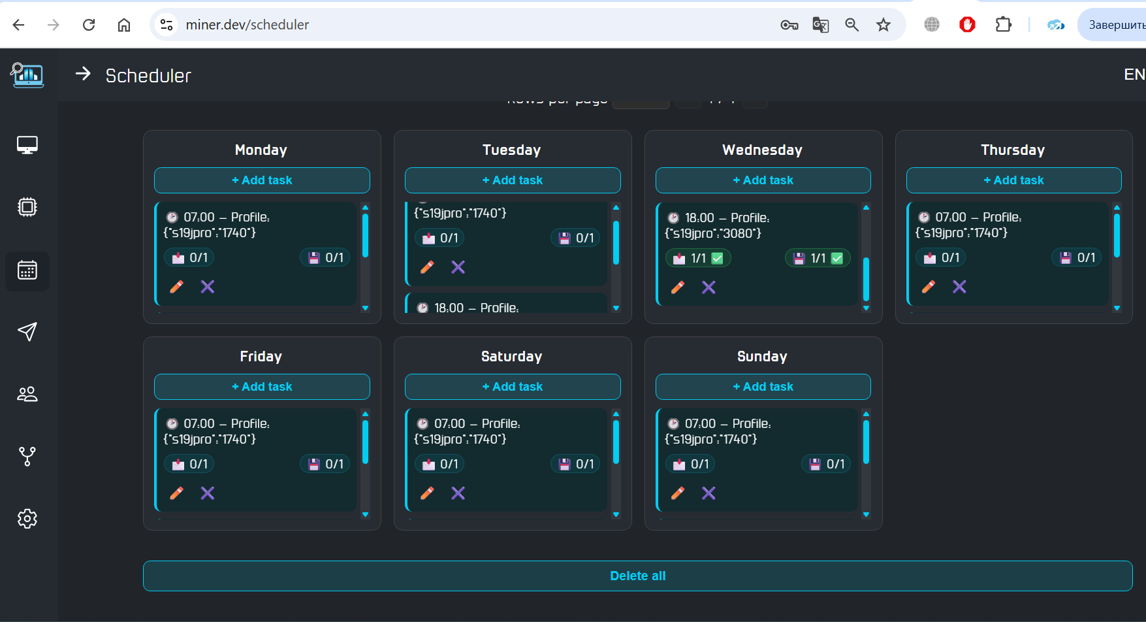
Task: Open the monitor dashboard sidebar icon
Action: coord(27,145)
